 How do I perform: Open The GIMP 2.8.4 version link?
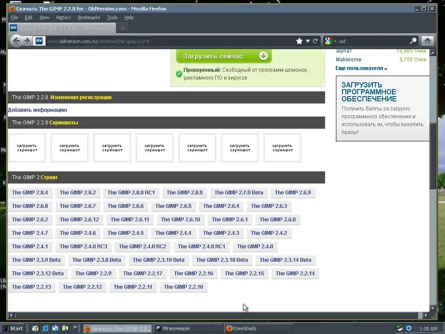(x=30, y=193)
